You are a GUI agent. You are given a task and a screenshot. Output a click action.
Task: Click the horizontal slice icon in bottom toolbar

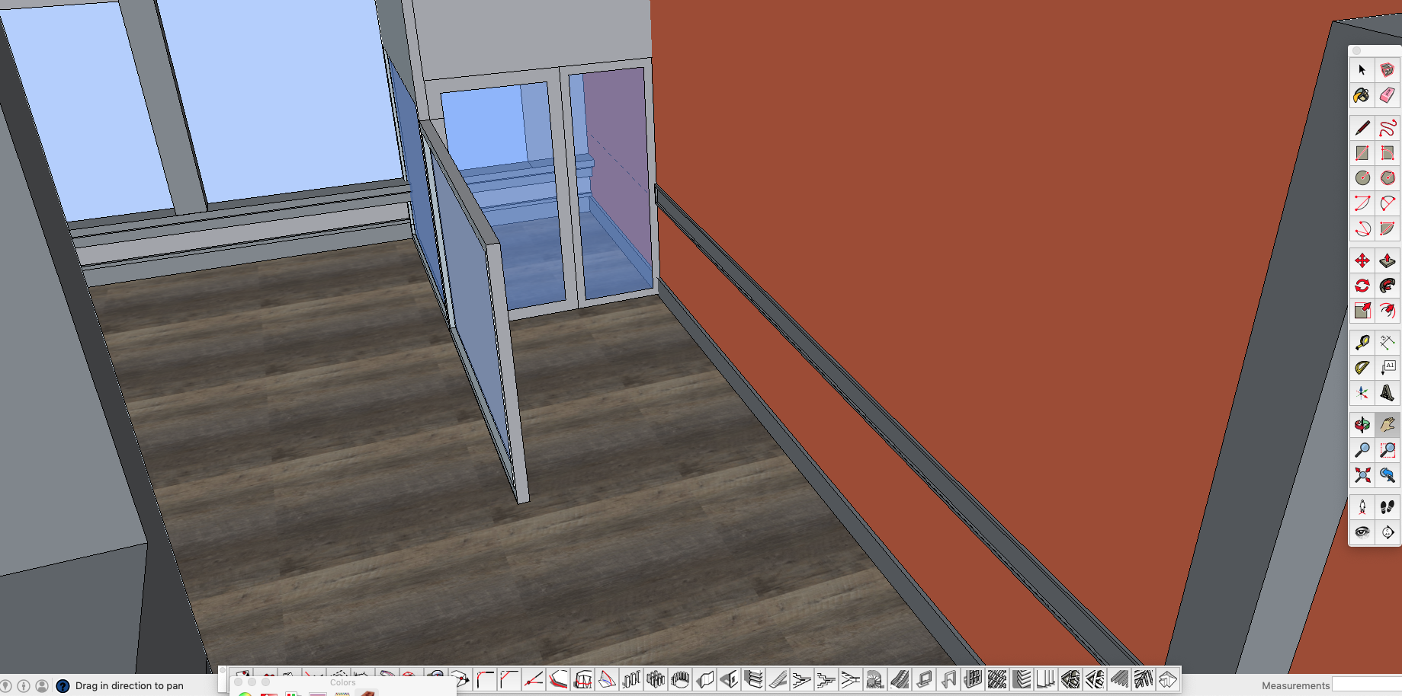582,679
